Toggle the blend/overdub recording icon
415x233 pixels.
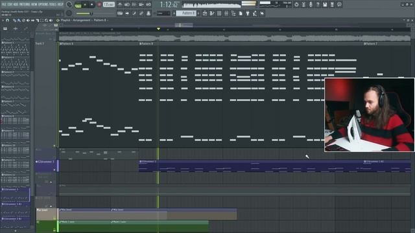141,5
